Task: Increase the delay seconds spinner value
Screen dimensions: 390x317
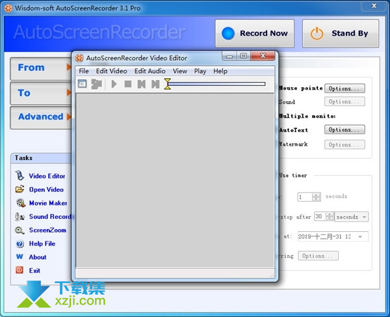Action: pos(316,195)
